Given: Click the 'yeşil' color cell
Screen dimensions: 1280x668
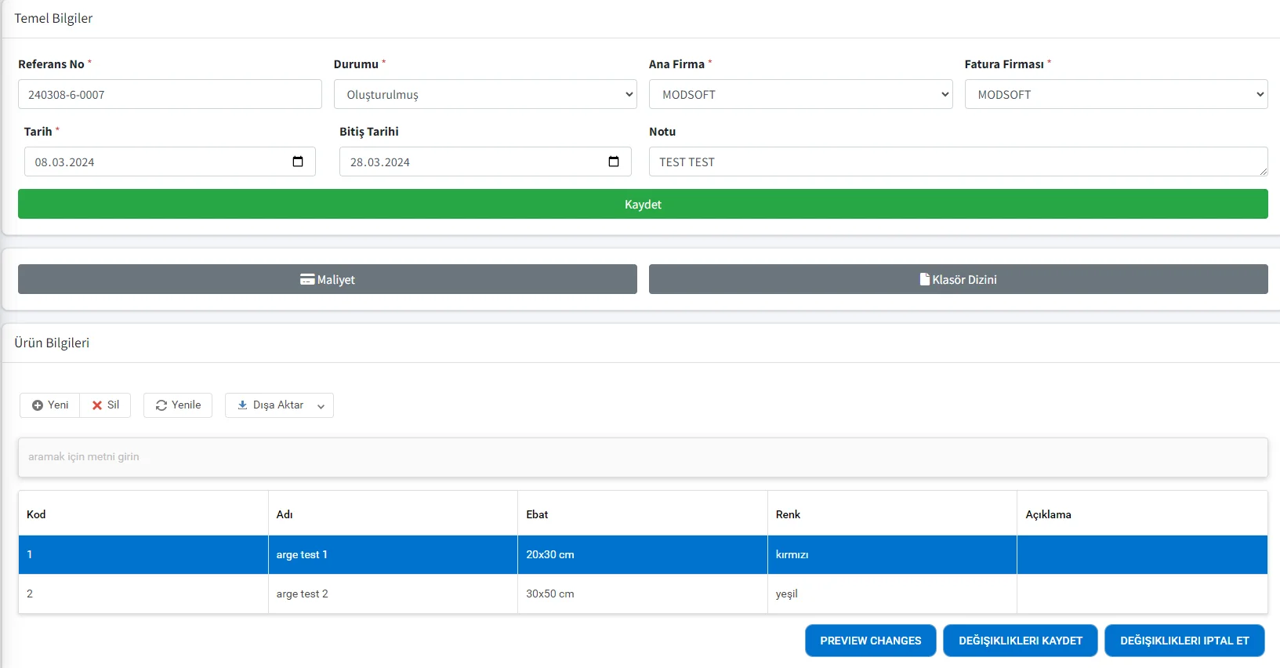Looking at the screenshot, I should point(892,594).
